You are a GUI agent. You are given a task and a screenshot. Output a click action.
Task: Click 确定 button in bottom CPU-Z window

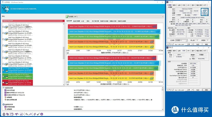tap(206, 90)
